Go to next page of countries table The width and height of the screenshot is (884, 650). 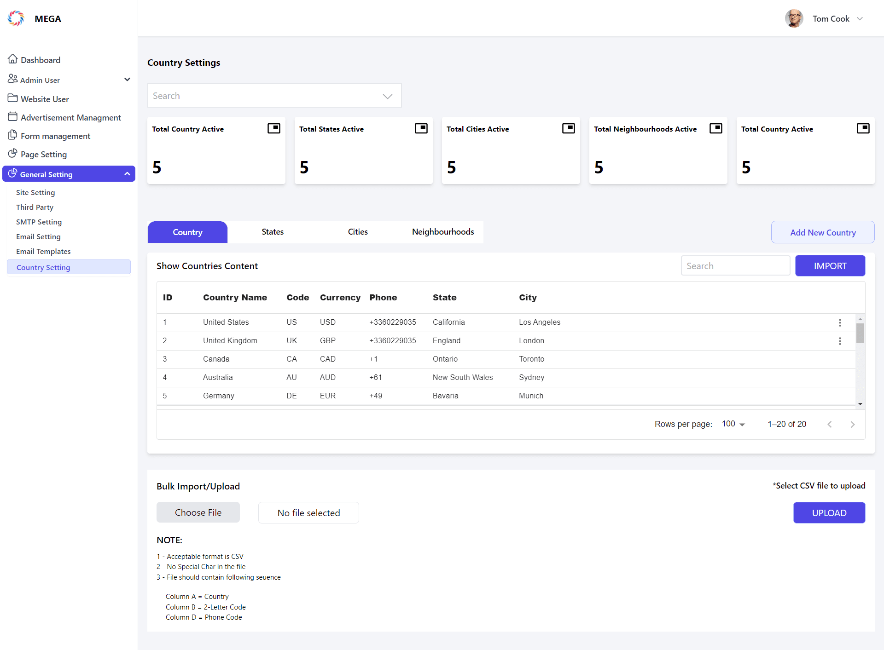point(852,424)
